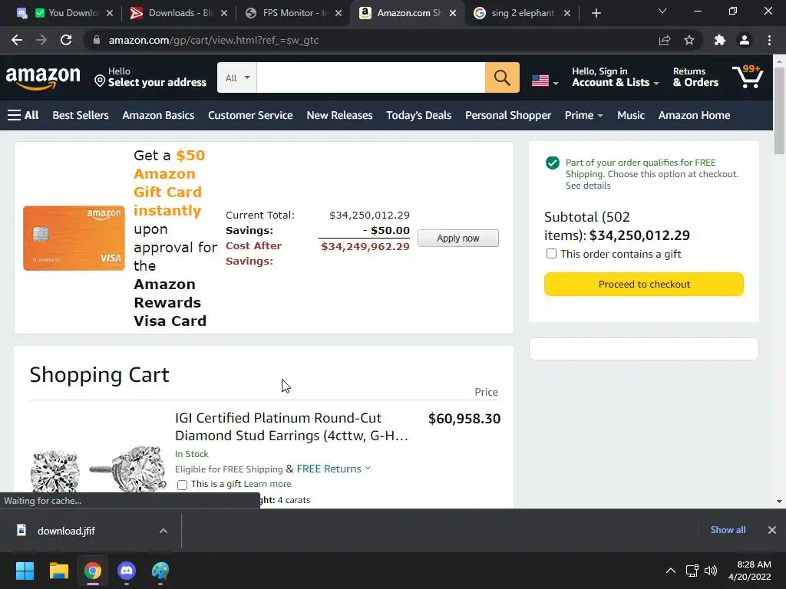The image size is (786, 589).
Task: Expand FREE Returns details chevron
Action: 368,469
